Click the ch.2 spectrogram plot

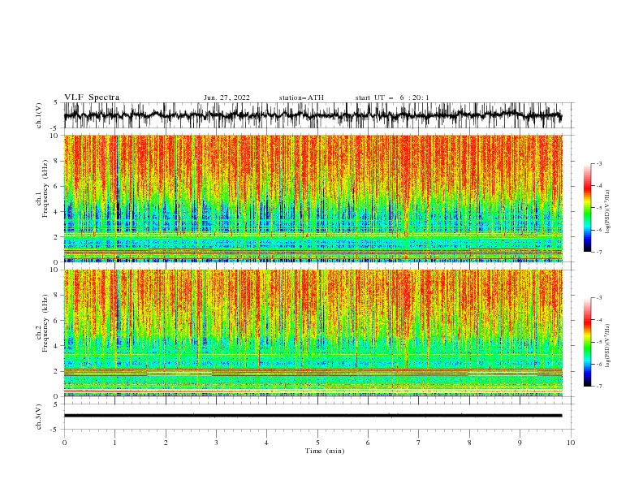pos(313,333)
